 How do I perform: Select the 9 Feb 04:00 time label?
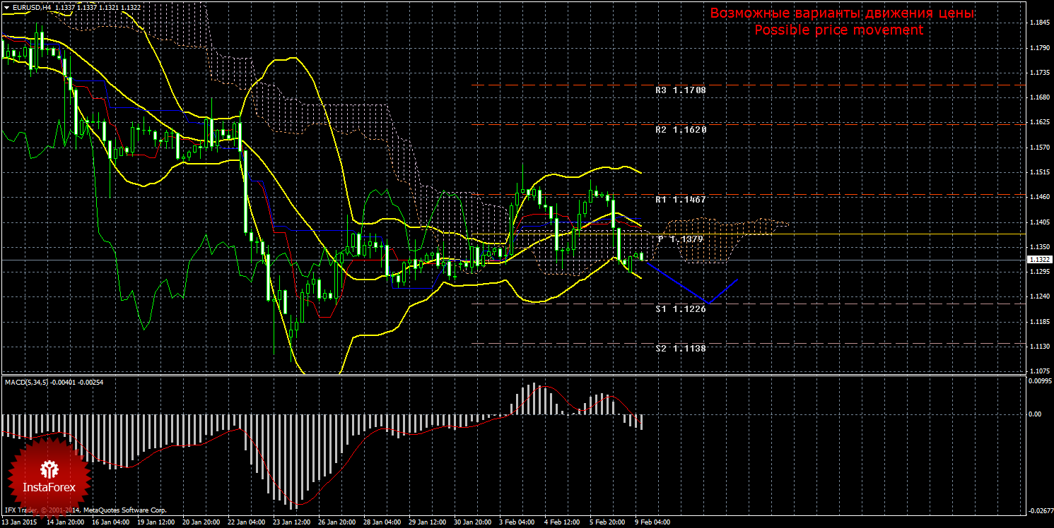click(x=652, y=523)
